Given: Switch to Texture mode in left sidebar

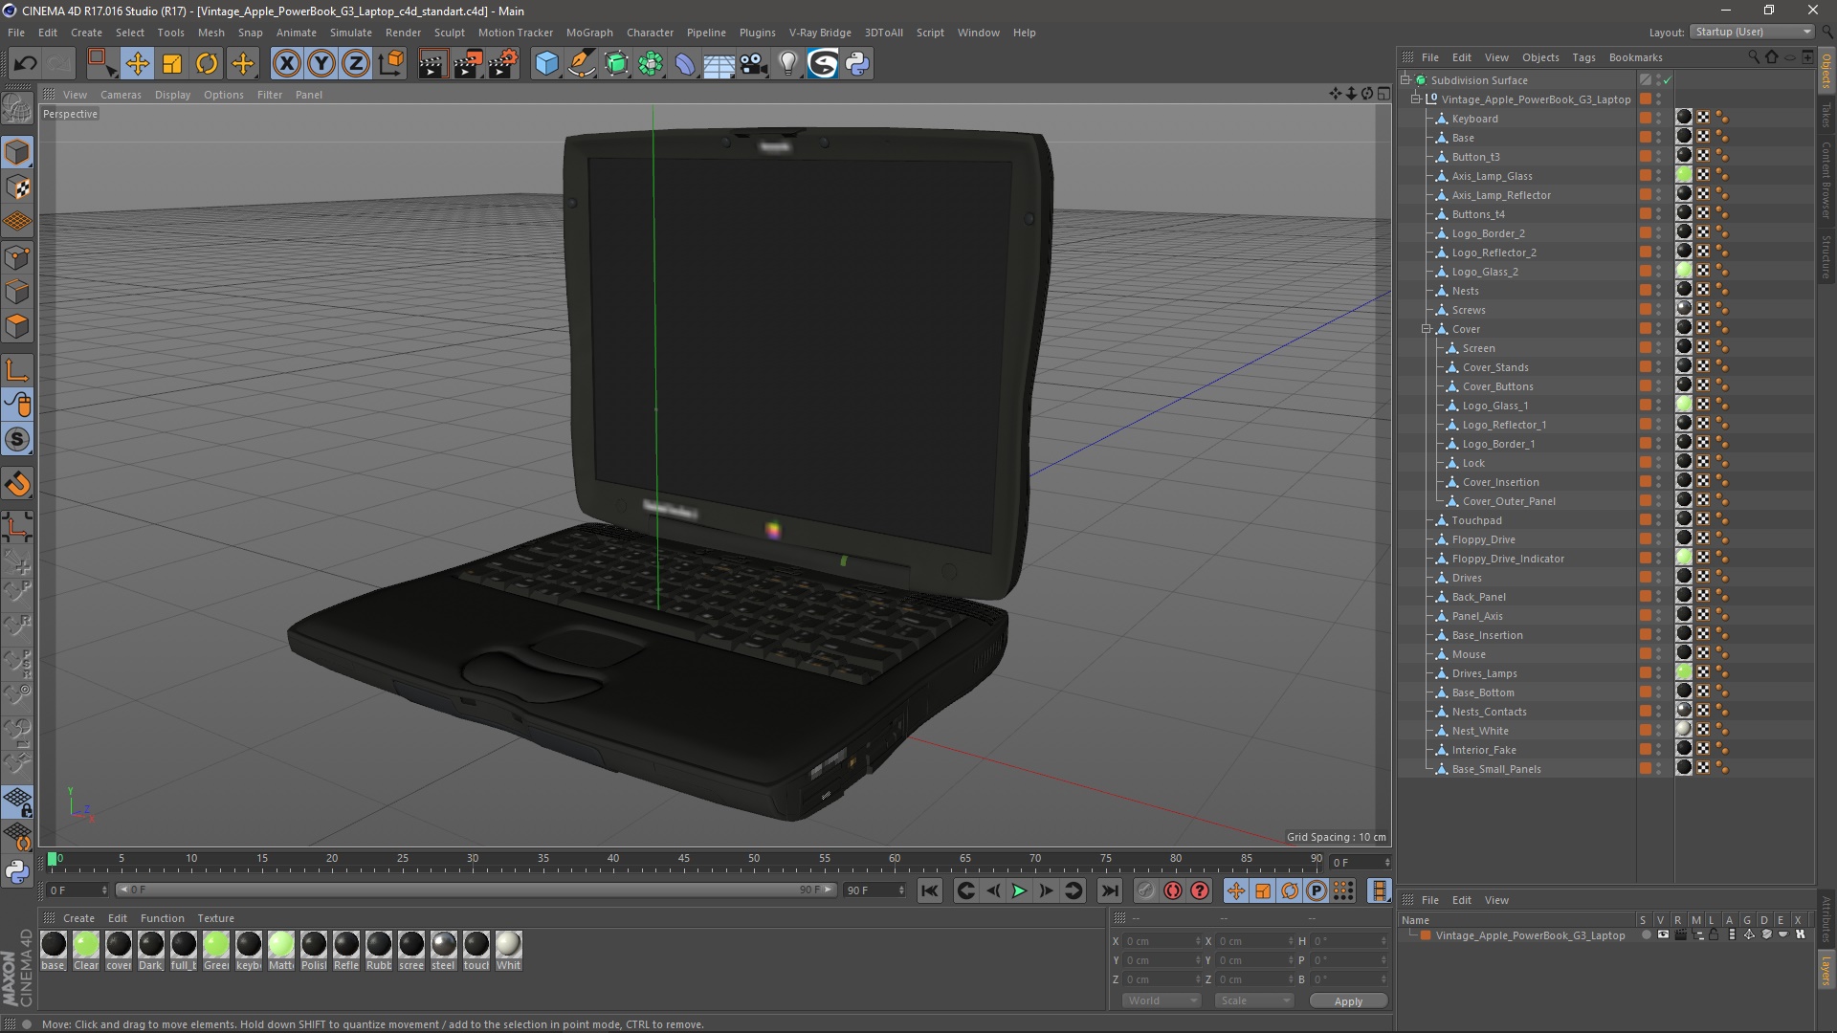Looking at the screenshot, I should [17, 188].
